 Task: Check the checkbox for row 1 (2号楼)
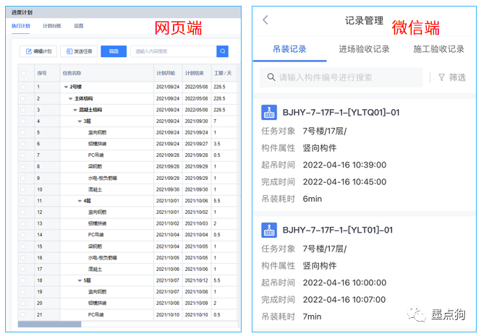(x=24, y=87)
